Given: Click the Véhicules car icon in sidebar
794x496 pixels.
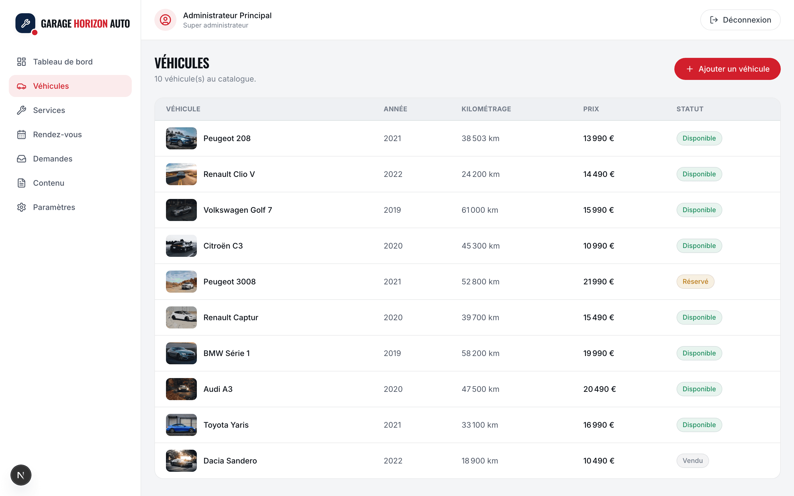Looking at the screenshot, I should [x=21, y=86].
